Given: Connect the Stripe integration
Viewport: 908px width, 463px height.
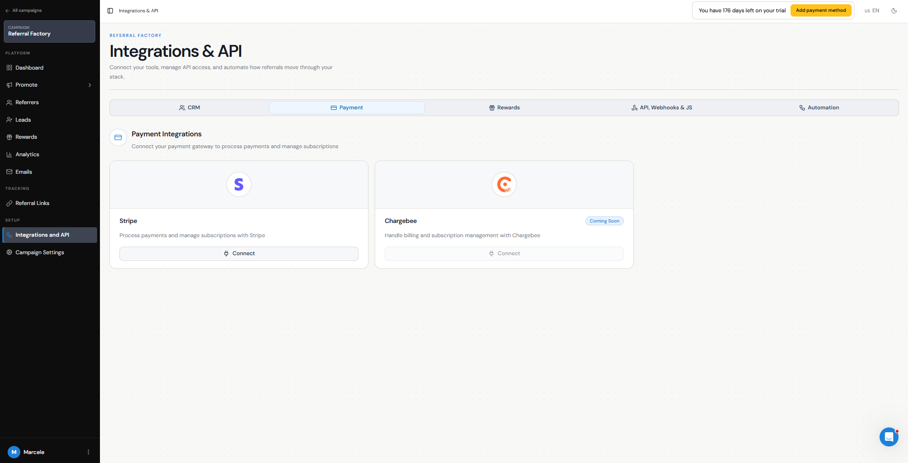Looking at the screenshot, I should [x=239, y=254].
